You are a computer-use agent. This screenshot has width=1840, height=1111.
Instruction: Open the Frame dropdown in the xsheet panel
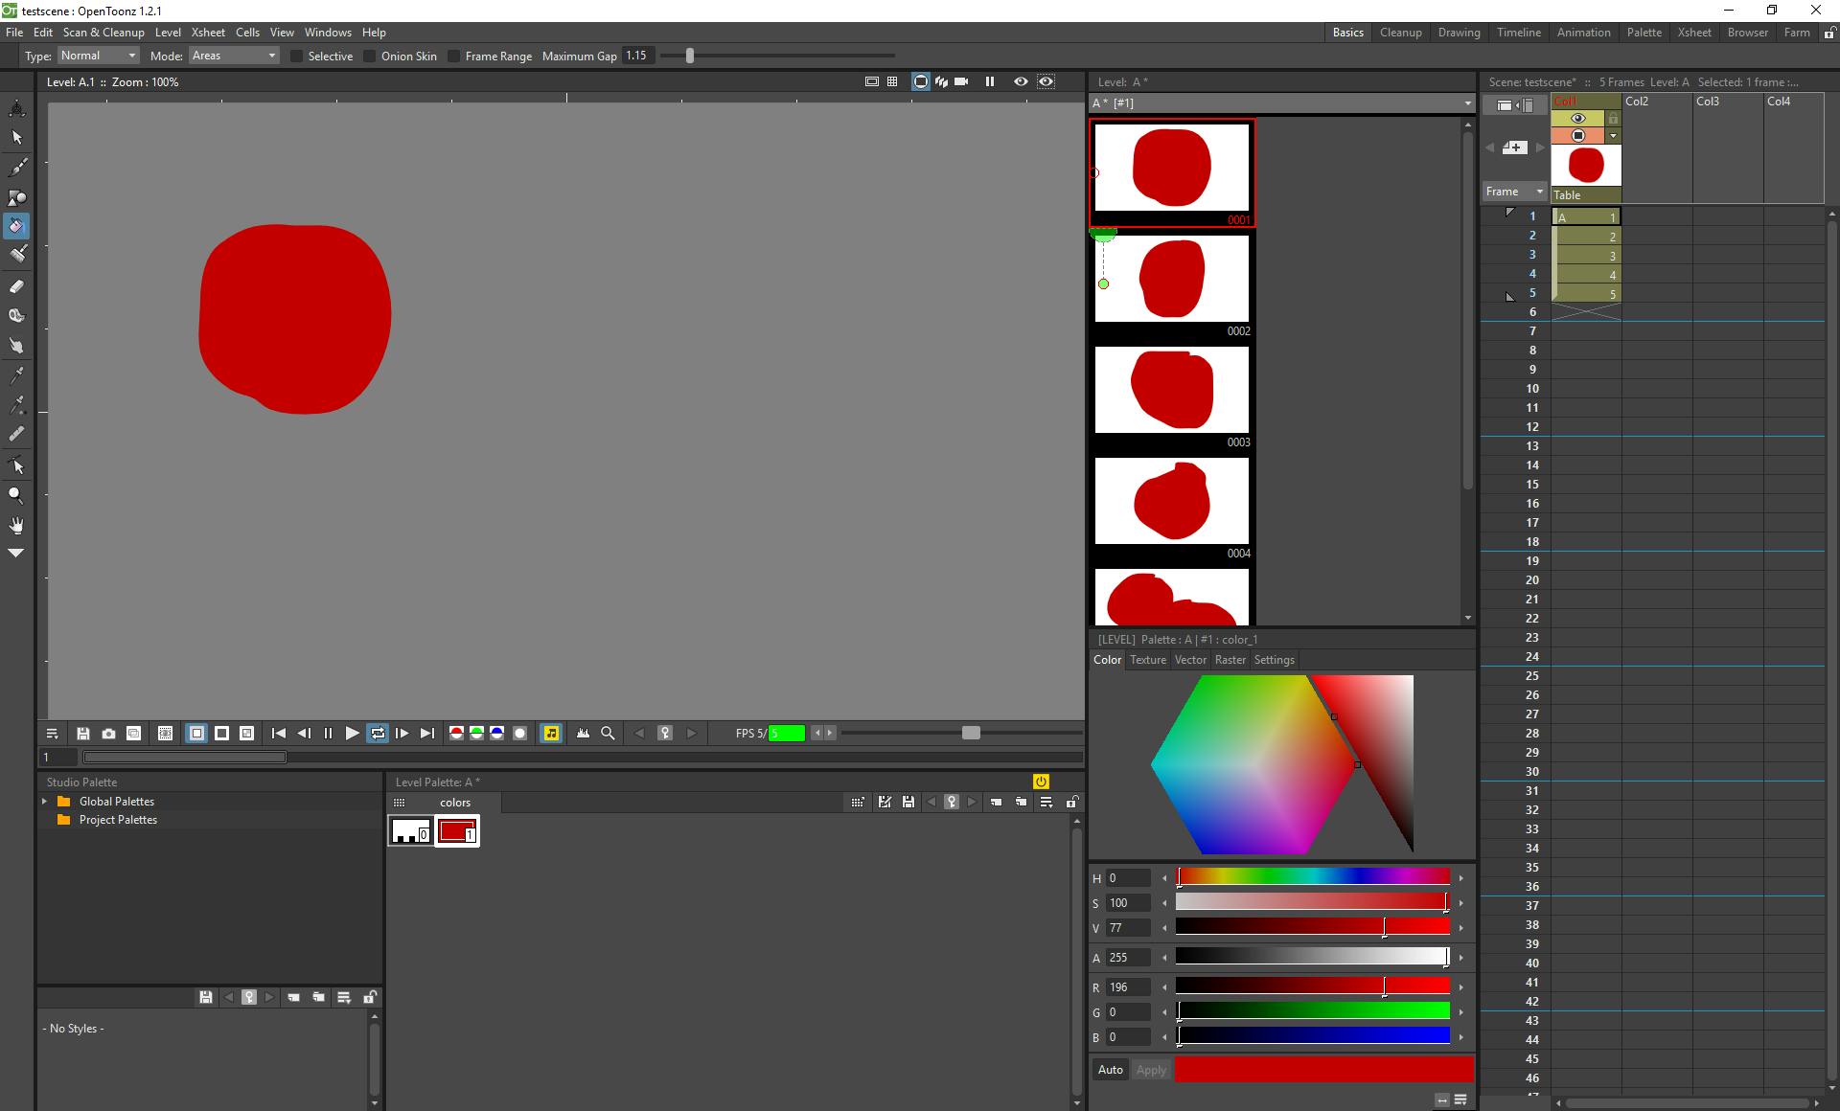(1512, 192)
